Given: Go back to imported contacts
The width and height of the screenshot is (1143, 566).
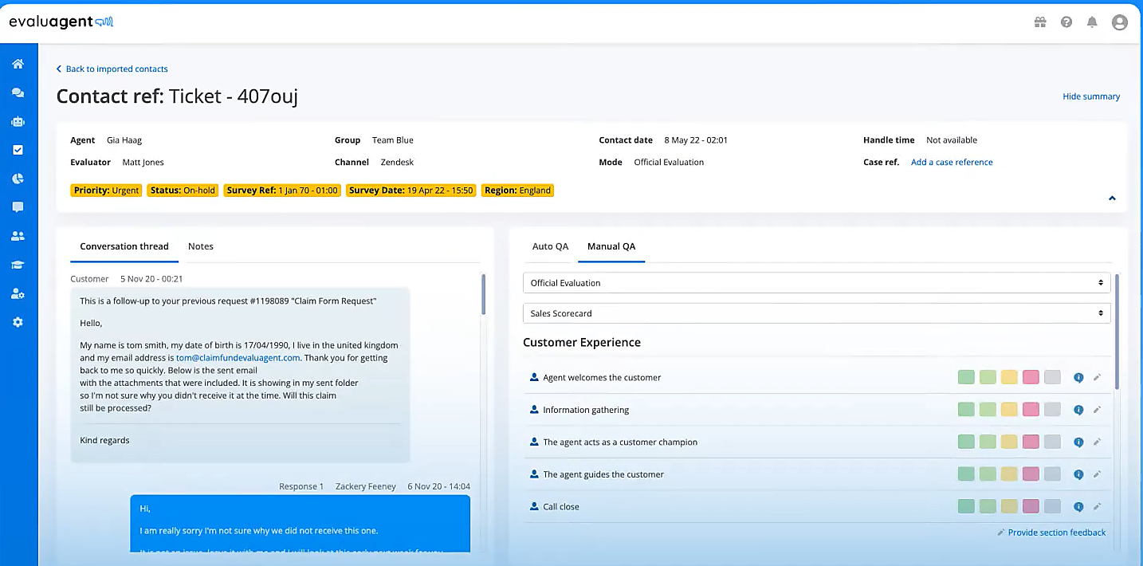Looking at the screenshot, I should [x=112, y=69].
